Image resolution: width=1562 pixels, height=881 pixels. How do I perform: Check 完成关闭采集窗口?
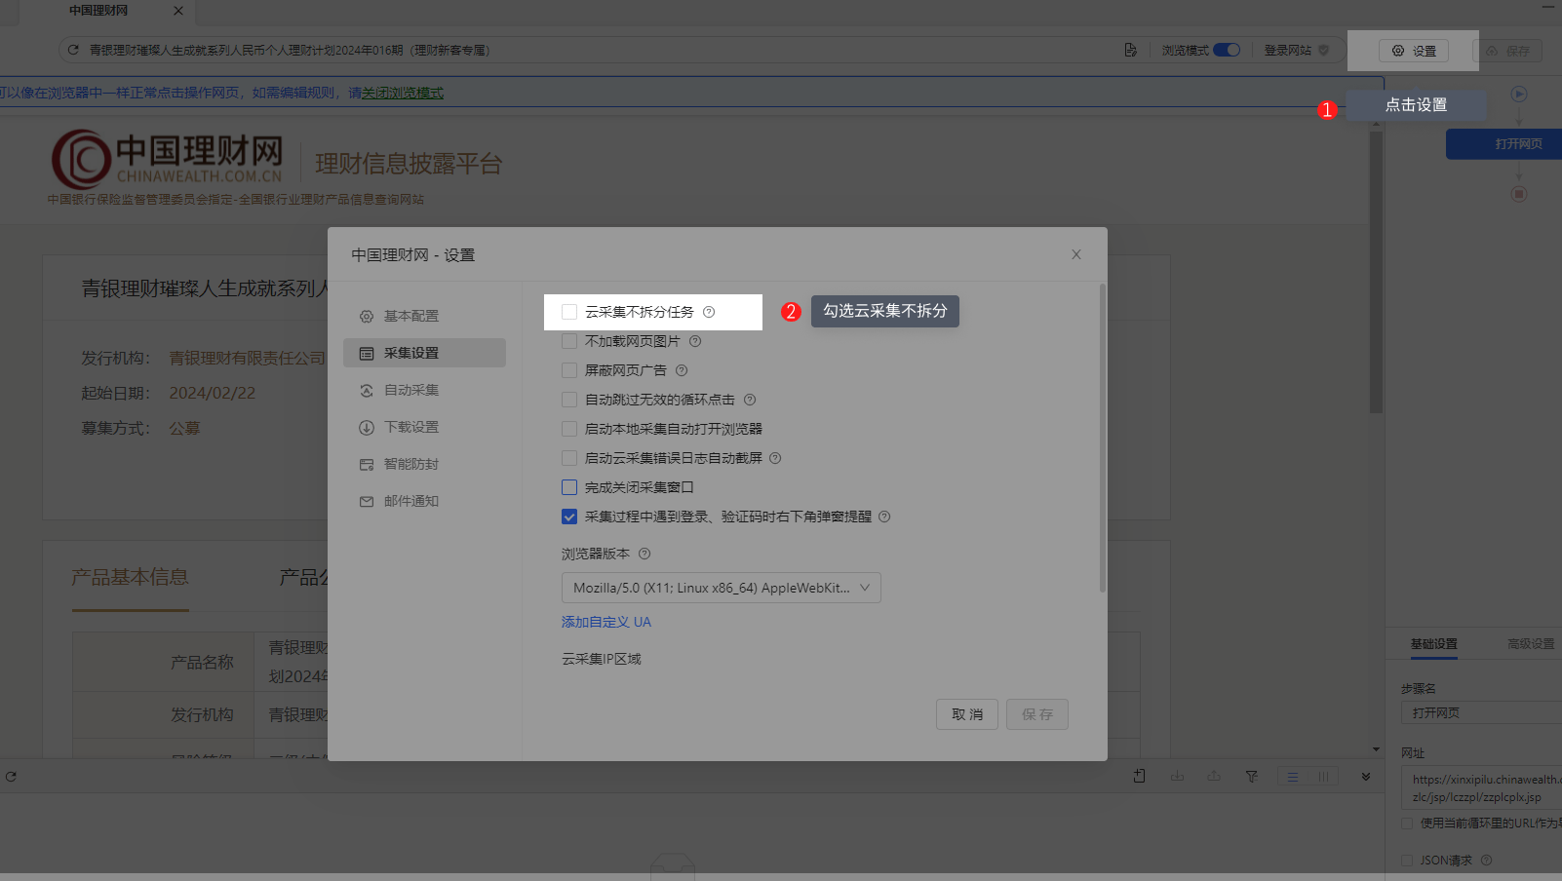[x=569, y=487]
